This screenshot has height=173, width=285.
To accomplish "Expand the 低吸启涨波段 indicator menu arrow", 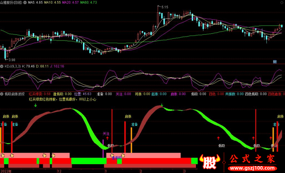I will point(2,94).
